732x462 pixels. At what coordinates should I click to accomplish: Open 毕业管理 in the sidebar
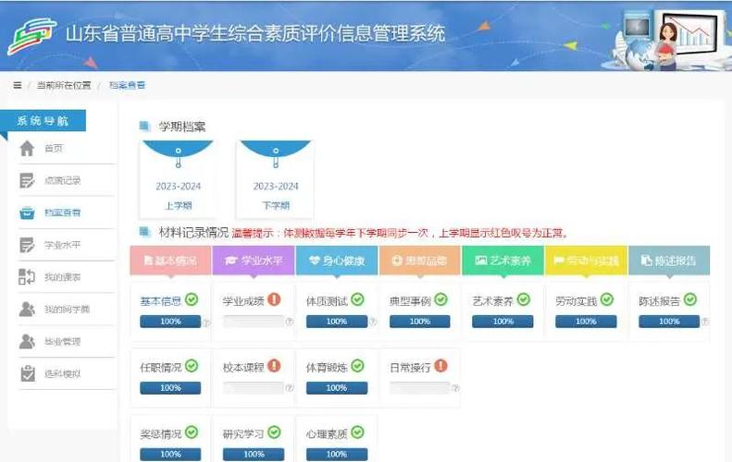63,341
